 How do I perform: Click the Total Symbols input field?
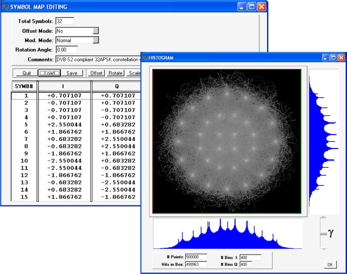tap(64, 21)
